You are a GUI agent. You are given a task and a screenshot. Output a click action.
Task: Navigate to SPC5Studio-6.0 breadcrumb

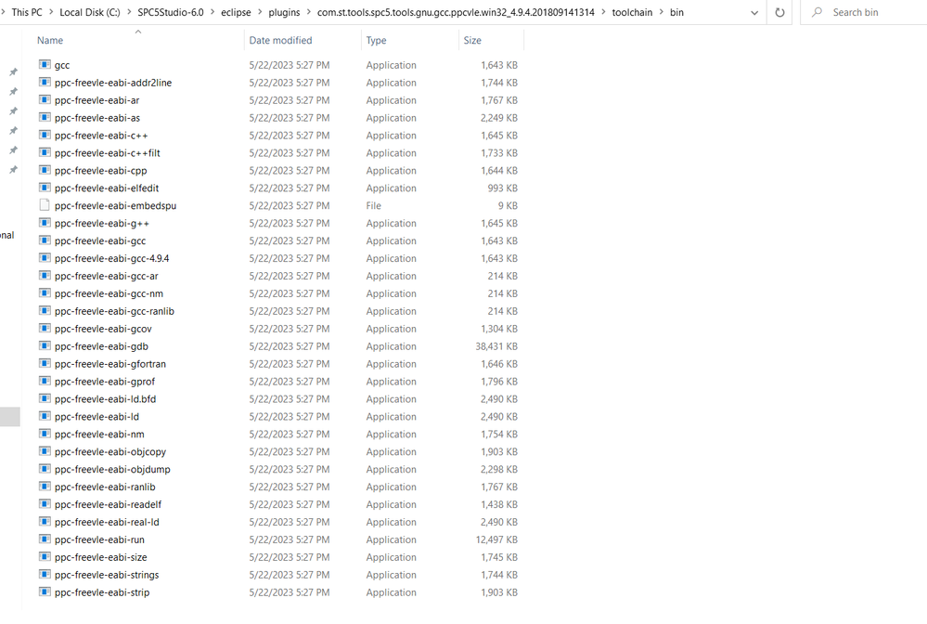click(170, 12)
